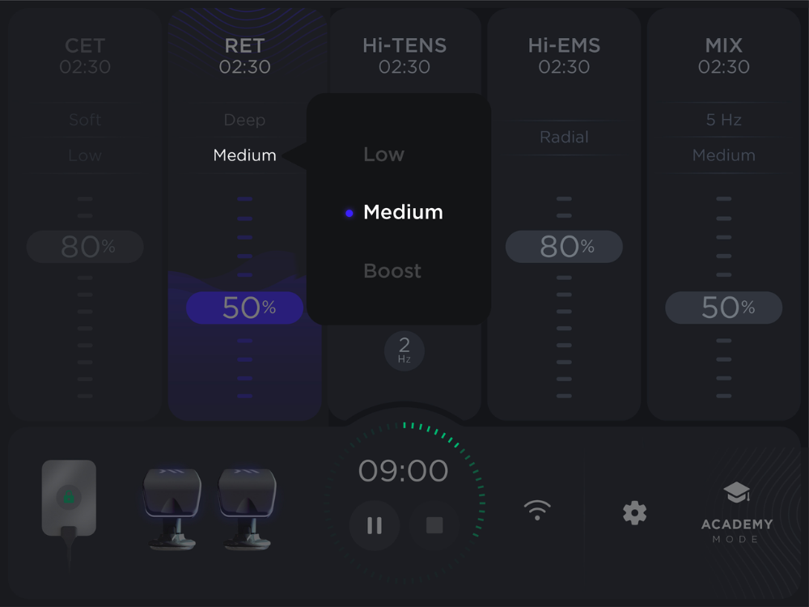The image size is (809, 607).
Task: Switch to the MIX therapy column
Action: 724,56
